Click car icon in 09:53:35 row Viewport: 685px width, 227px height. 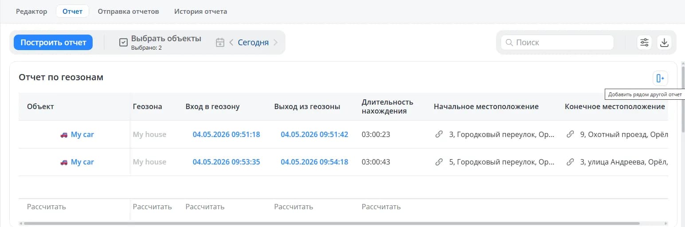pyautogui.click(x=64, y=162)
